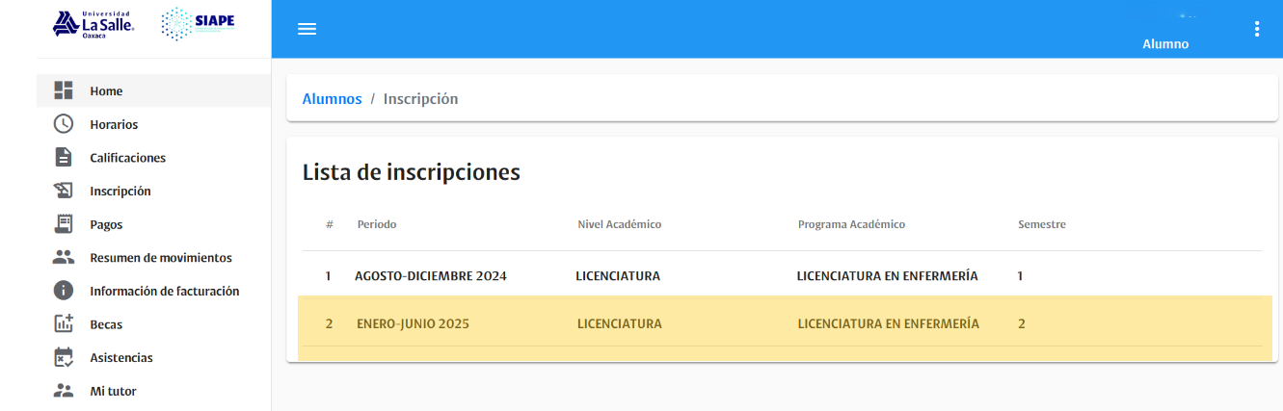This screenshot has height=411, width=1283.
Task: Select the ENERO-JUNIO 2025 highlighted row
Action: pyautogui.click(x=413, y=324)
